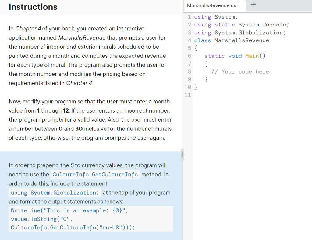Click the closing brace on line 10
This screenshot has width=312, height=240.
pos(196,87)
